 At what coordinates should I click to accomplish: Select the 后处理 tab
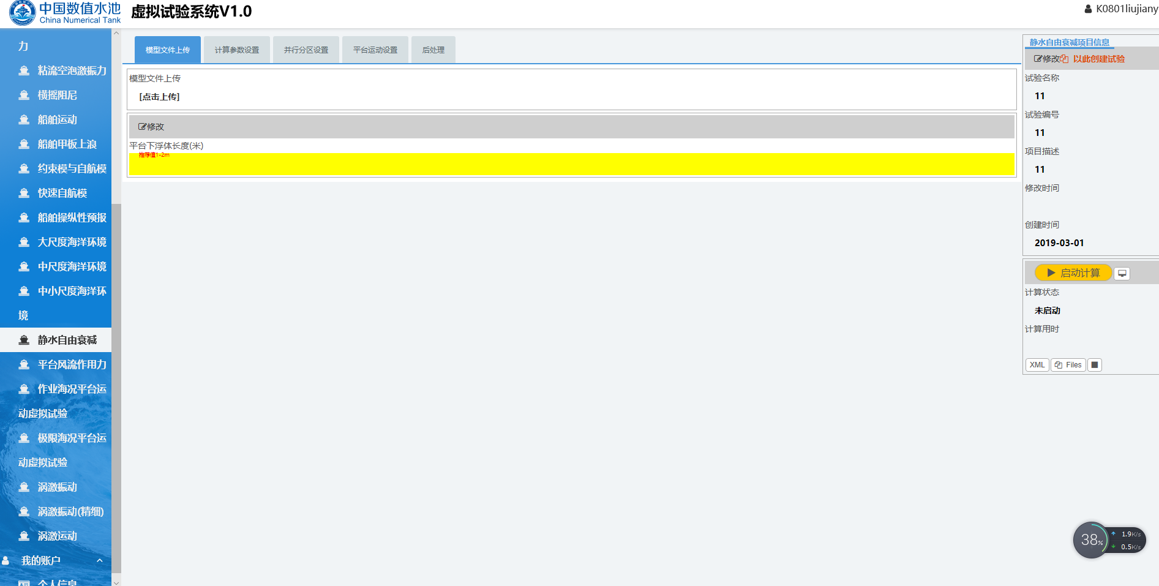[433, 50]
